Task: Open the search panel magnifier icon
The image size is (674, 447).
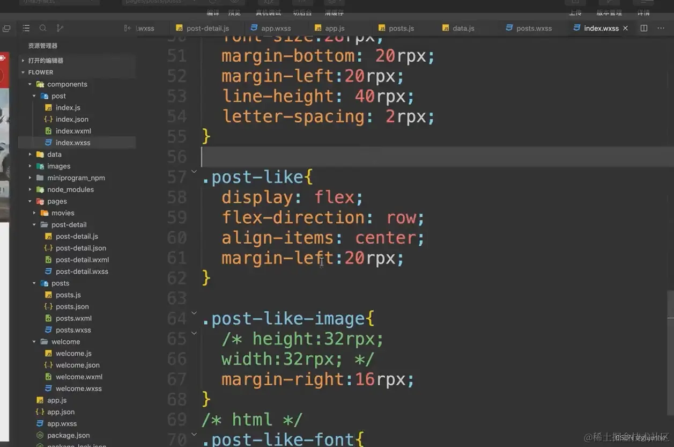Action: 43,28
